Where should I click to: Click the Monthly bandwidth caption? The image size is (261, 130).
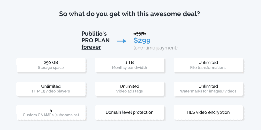pos(129,68)
